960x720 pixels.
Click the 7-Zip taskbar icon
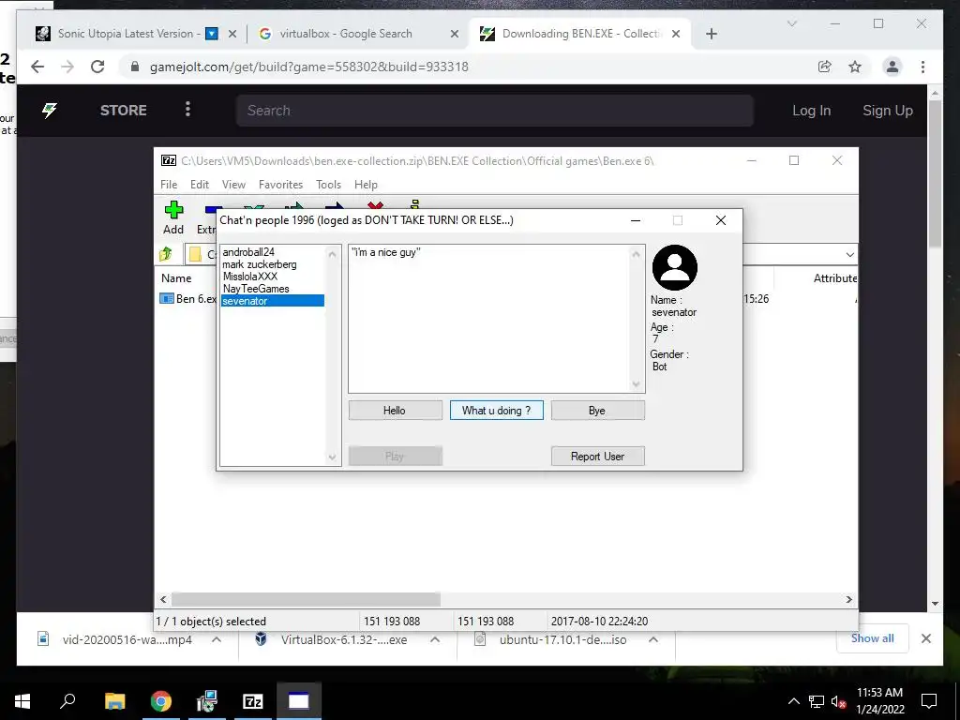(x=253, y=701)
